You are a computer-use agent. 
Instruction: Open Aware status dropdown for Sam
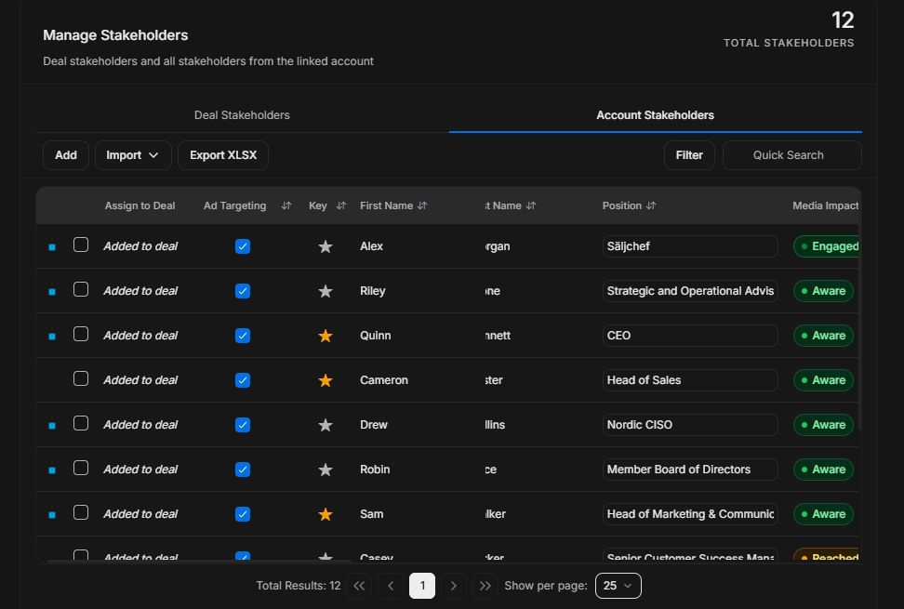823,514
